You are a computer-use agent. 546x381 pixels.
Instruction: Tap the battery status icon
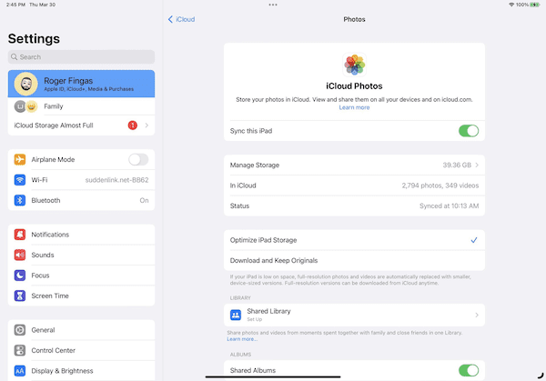(535, 5)
